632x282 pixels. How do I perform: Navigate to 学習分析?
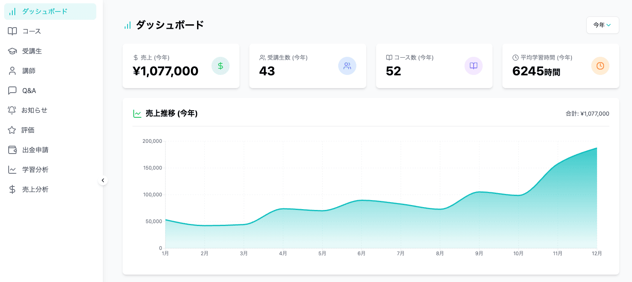pyautogui.click(x=35, y=170)
